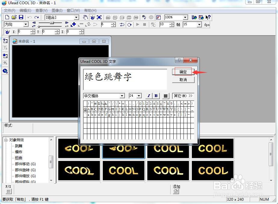Click the Edit Text tool in left toolbar
Screen dimensions: 278x204
pos(5,48)
